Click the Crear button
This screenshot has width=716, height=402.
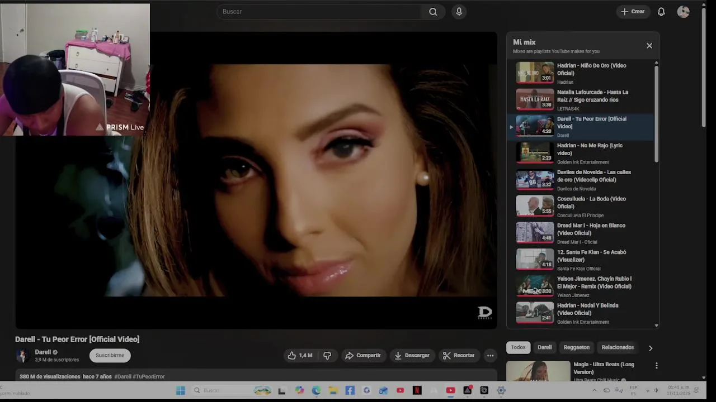coord(633,12)
